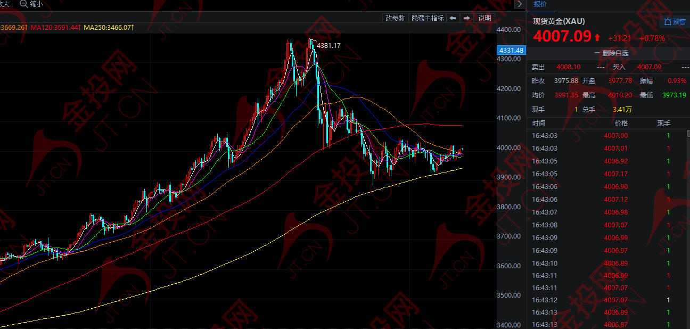Click the right arrow chart navigation button
Screen dimensions: 690x329
click(x=466, y=18)
